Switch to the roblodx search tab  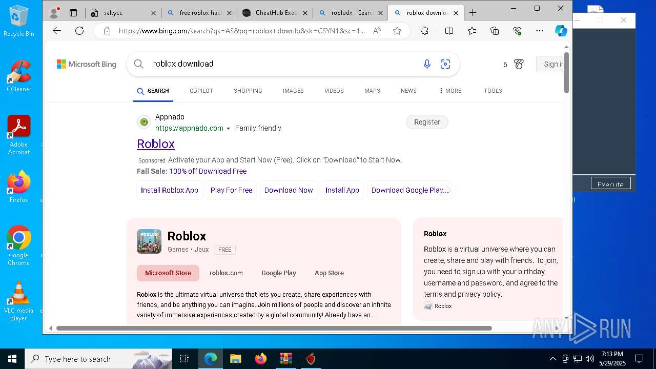(x=351, y=13)
